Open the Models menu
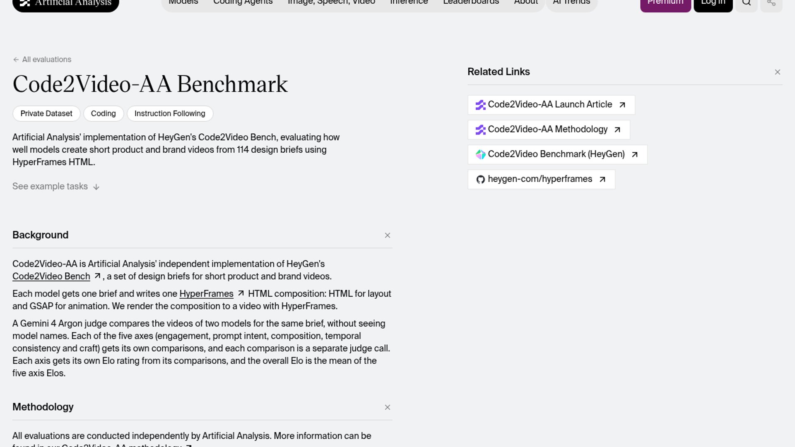The width and height of the screenshot is (795, 447). (183, 2)
